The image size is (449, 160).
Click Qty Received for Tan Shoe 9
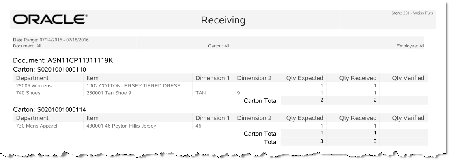375,93
